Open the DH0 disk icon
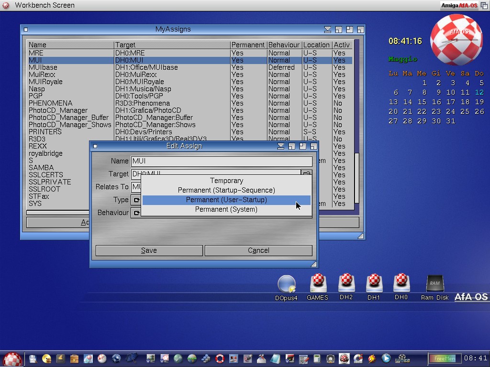 (x=401, y=283)
